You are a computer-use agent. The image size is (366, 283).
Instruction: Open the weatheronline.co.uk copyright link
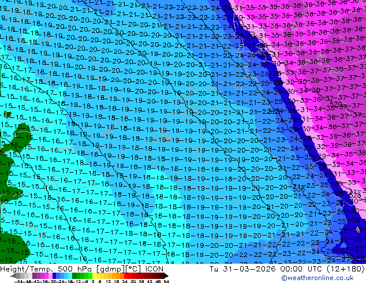click(x=317, y=278)
